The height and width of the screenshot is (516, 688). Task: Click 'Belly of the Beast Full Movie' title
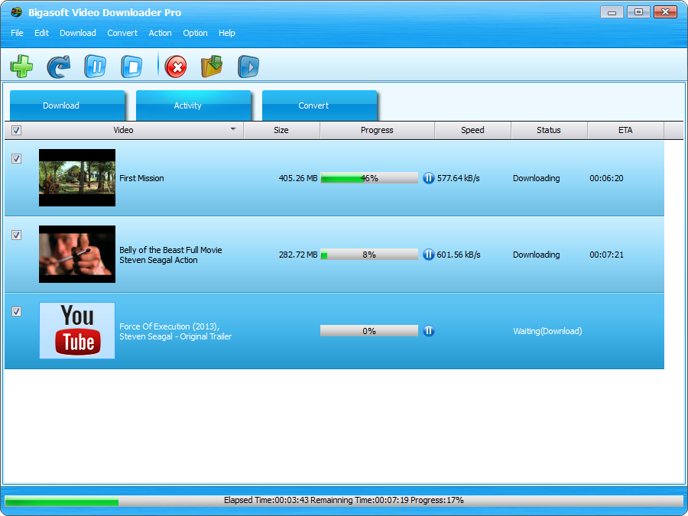(x=170, y=250)
